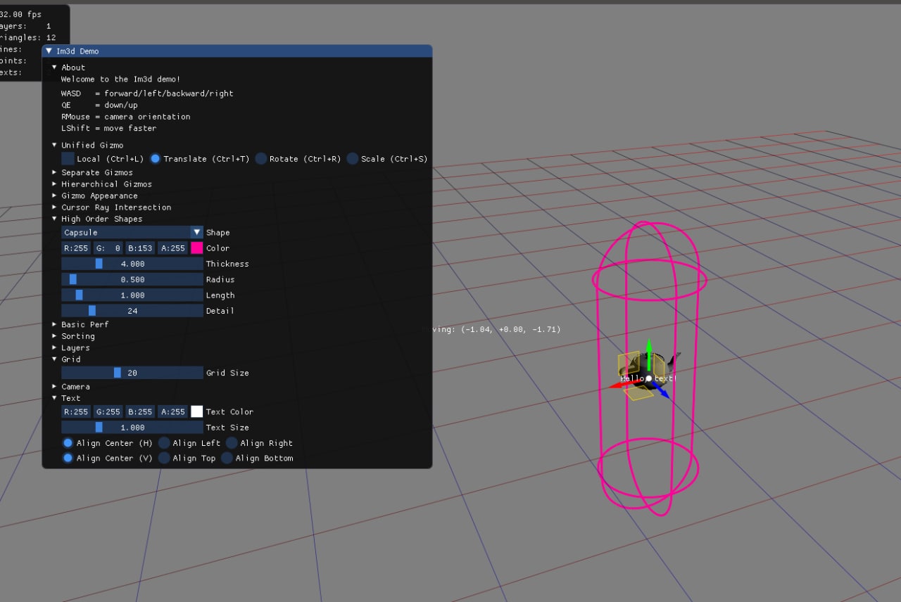This screenshot has width=901, height=602.
Task: Collapse the About section
Action: [54, 68]
